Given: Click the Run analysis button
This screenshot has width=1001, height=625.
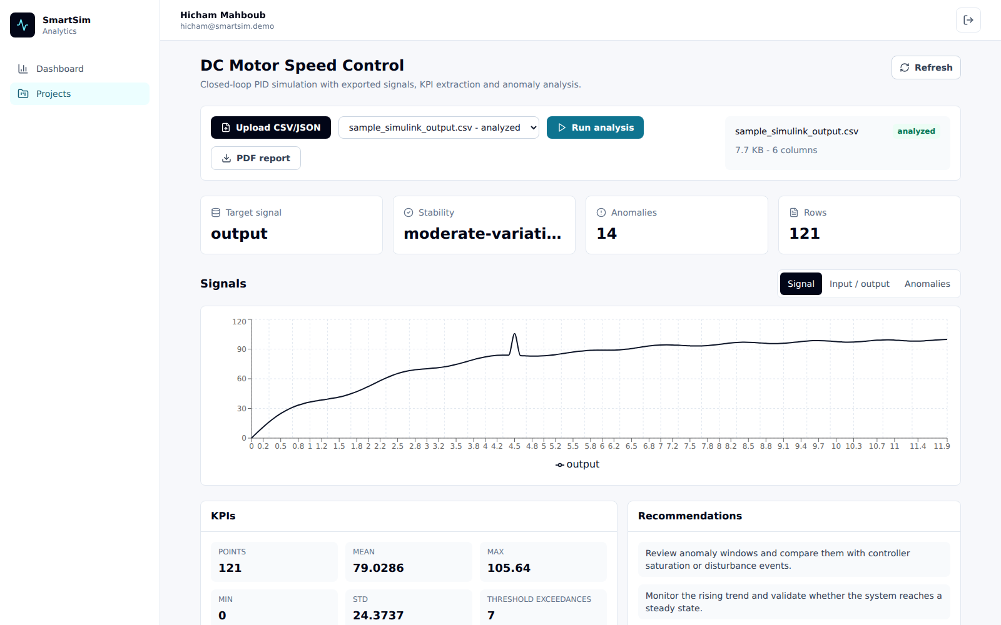Looking at the screenshot, I should coord(595,127).
